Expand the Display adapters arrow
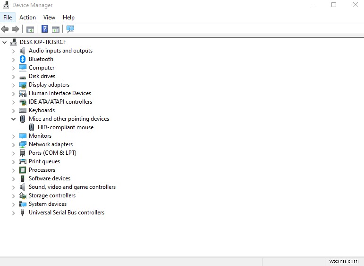This screenshot has height=266, width=364. [x=14, y=85]
